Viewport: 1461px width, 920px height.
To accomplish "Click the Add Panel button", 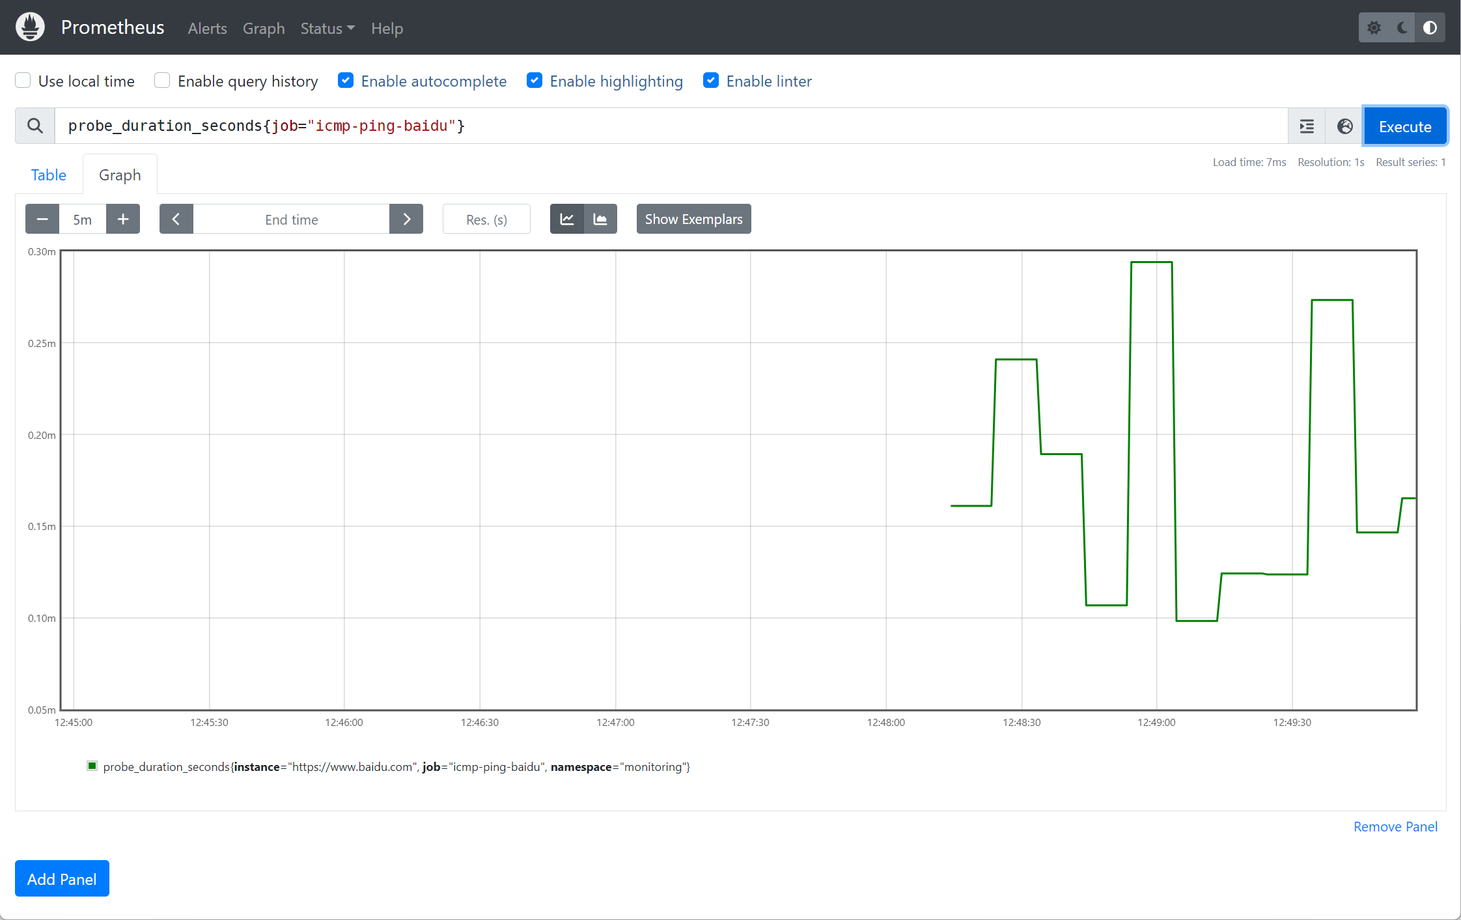I will (x=62, y=879).
